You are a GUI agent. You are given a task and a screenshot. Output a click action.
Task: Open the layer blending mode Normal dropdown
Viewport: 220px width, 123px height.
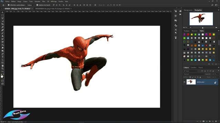[x=194, y=74]
